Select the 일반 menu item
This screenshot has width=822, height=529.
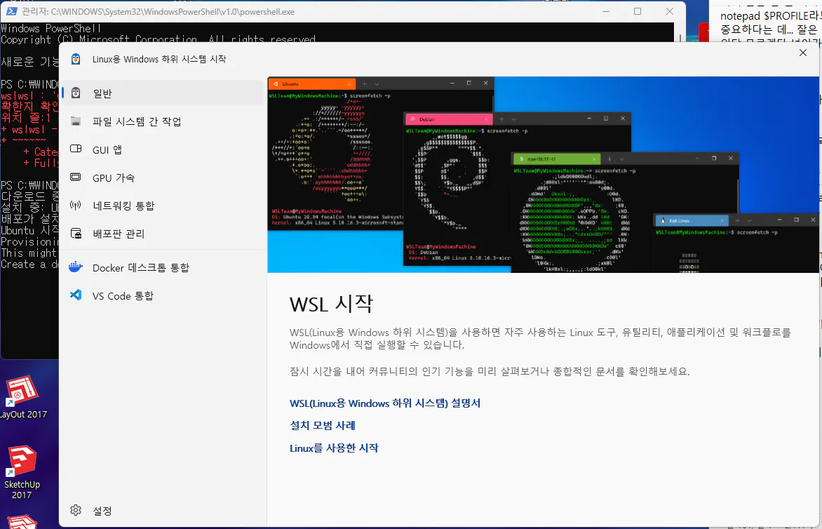coord(163,93)
